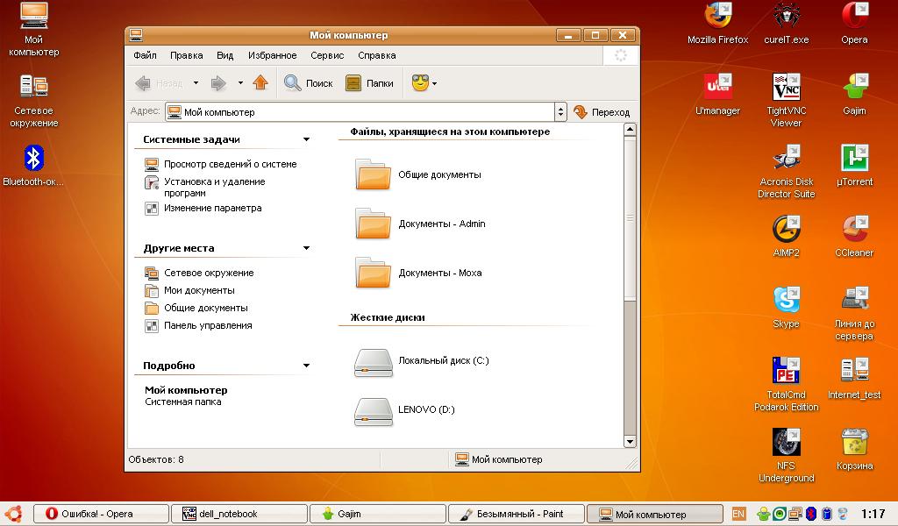
Task: Click the Go (Переход) button
Action: coord(602,111)
